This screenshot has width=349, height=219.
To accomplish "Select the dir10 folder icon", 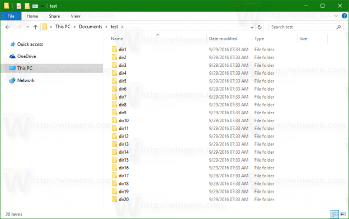I will (114, 120).
